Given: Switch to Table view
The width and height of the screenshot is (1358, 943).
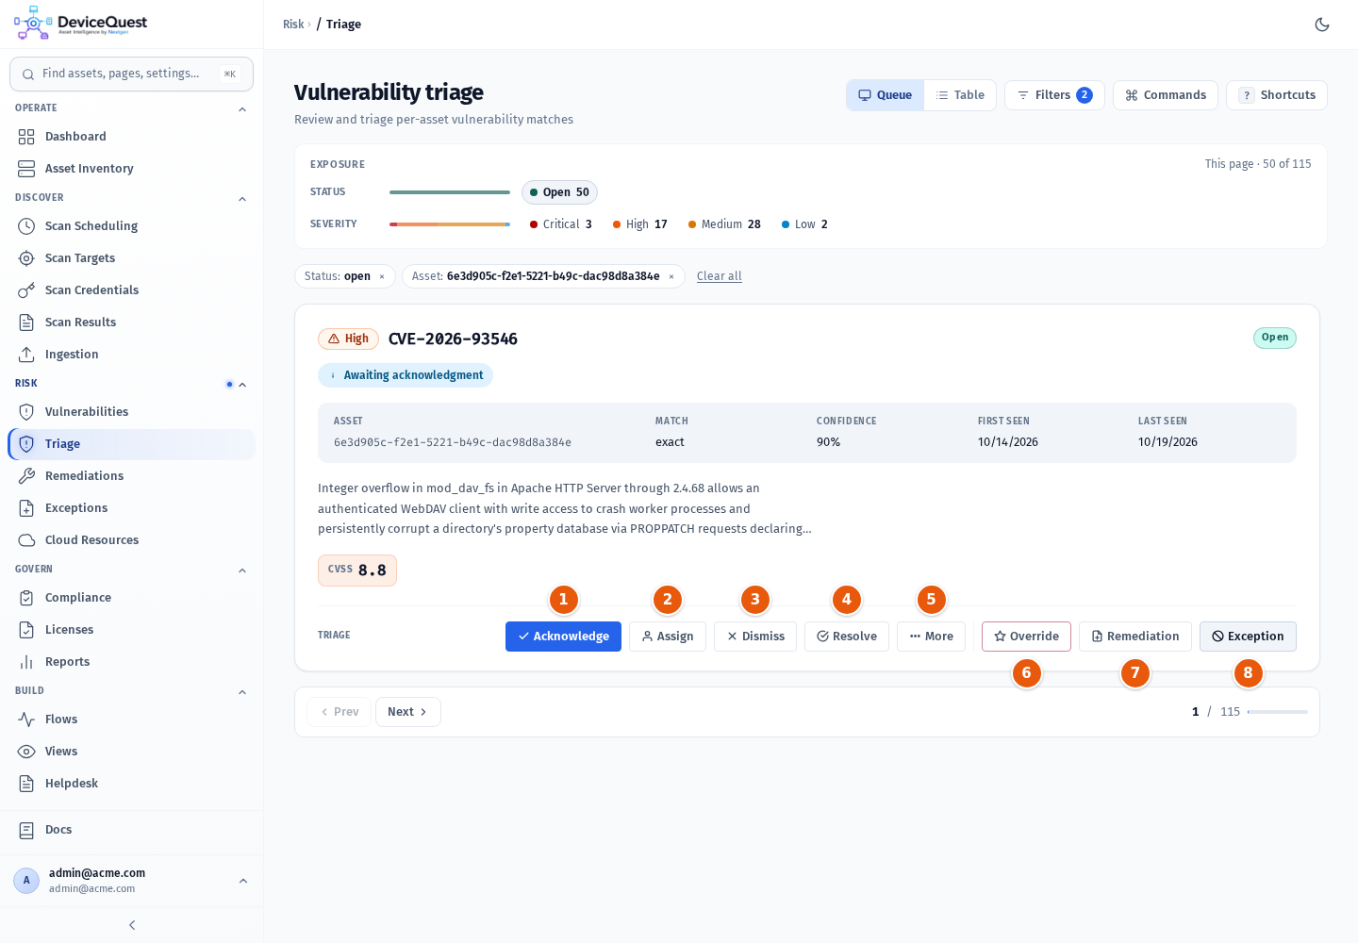Looking at the screenshot, I should 960,95.
